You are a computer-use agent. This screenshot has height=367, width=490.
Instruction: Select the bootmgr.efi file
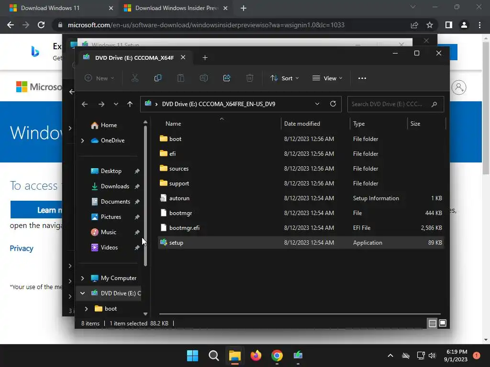[301, 228]
